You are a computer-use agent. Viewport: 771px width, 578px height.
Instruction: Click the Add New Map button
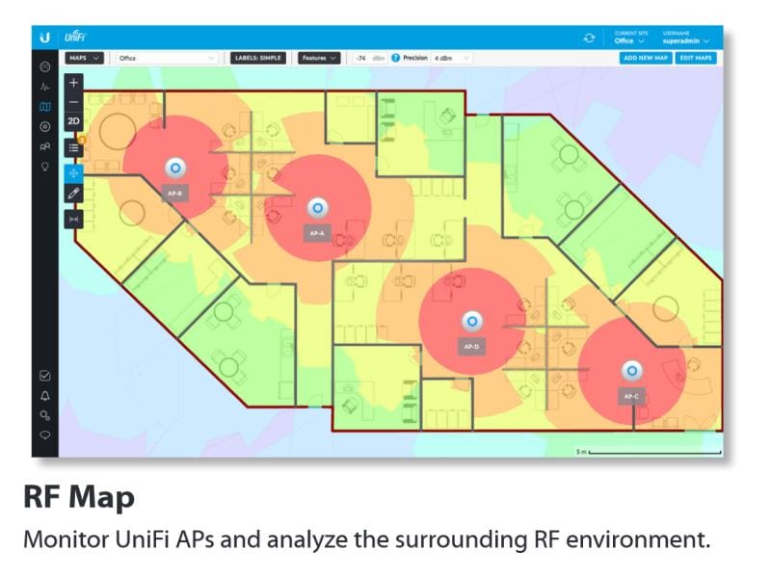(x=646, y=58)
